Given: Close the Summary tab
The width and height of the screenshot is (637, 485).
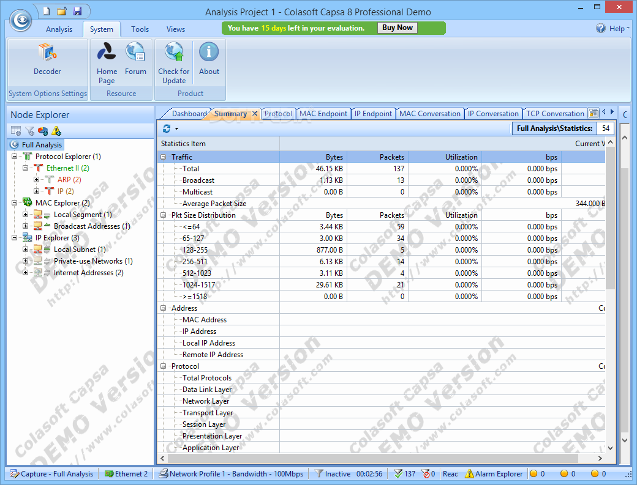Looking at the screenshot, I should pyautogui.click(x=255, y=114).
